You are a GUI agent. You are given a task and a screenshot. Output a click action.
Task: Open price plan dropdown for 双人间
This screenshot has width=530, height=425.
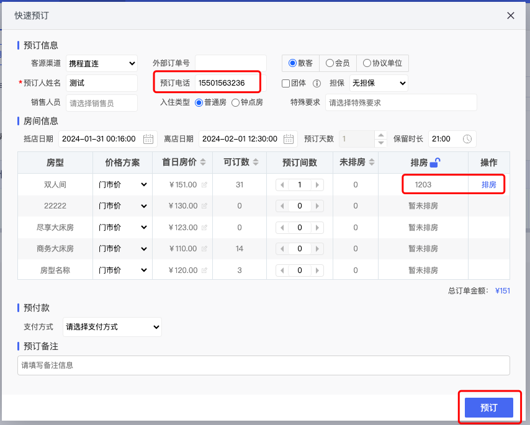pos(122,184)
